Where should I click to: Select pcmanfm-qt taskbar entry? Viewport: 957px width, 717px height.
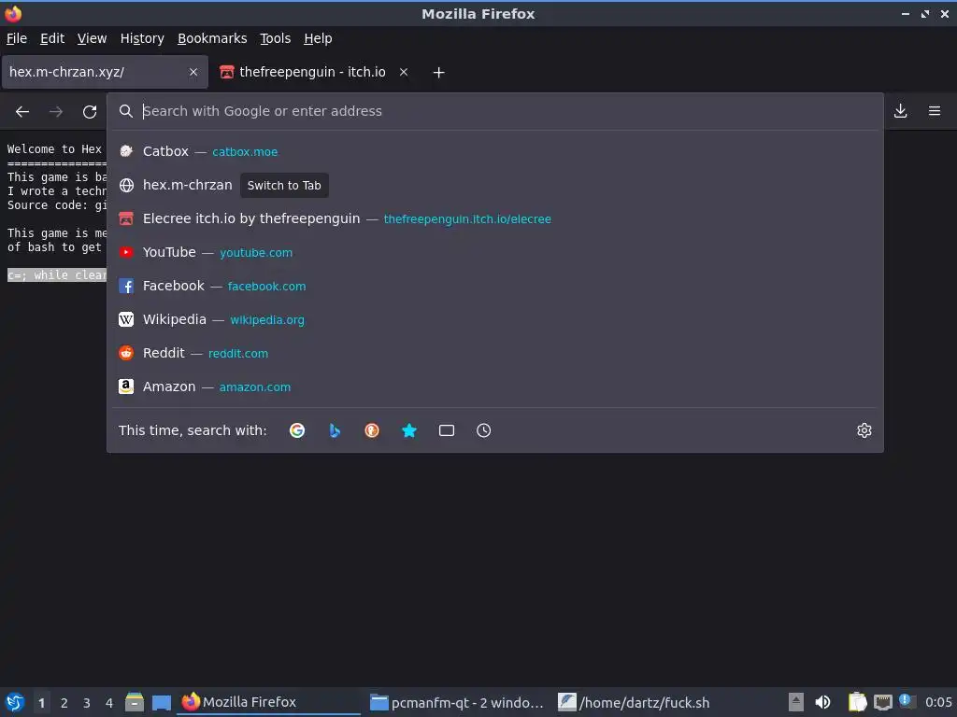point(456,702)
